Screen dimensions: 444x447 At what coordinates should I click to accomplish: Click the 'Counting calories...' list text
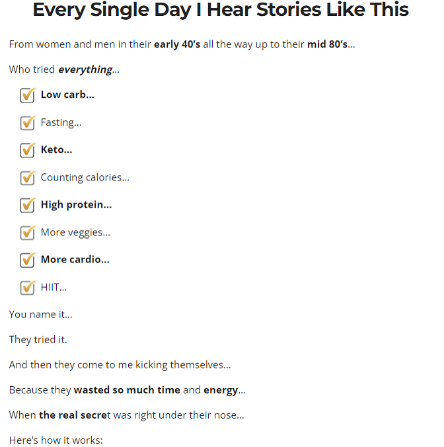[85, 178]
